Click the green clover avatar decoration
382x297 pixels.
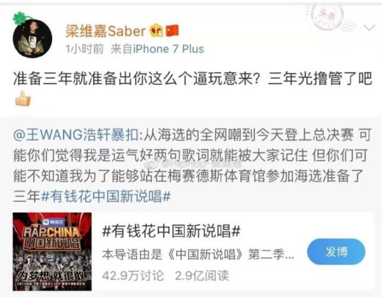click(20, 19)
